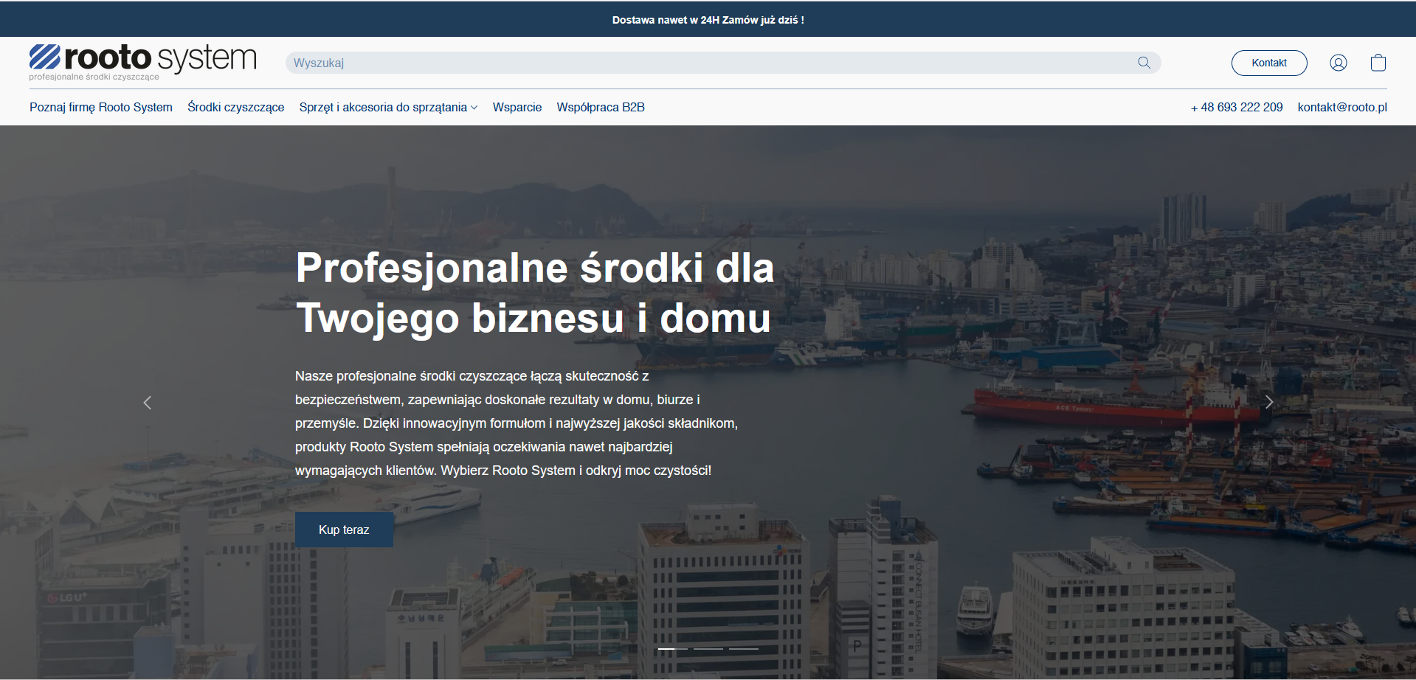The height and width of the screenshot is (680, 1416).
Task: Click the Kontakt button
Action: 1268,63
